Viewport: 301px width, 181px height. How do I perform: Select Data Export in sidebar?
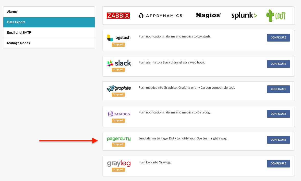[49, 22]
